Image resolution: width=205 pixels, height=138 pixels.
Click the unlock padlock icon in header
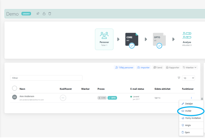44,14
